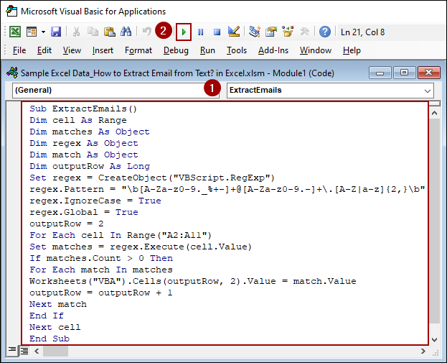The height and width of the screenshot is (363, 447).
Task: Click the VBA code window icon in title
Action: tap(12, 73)
